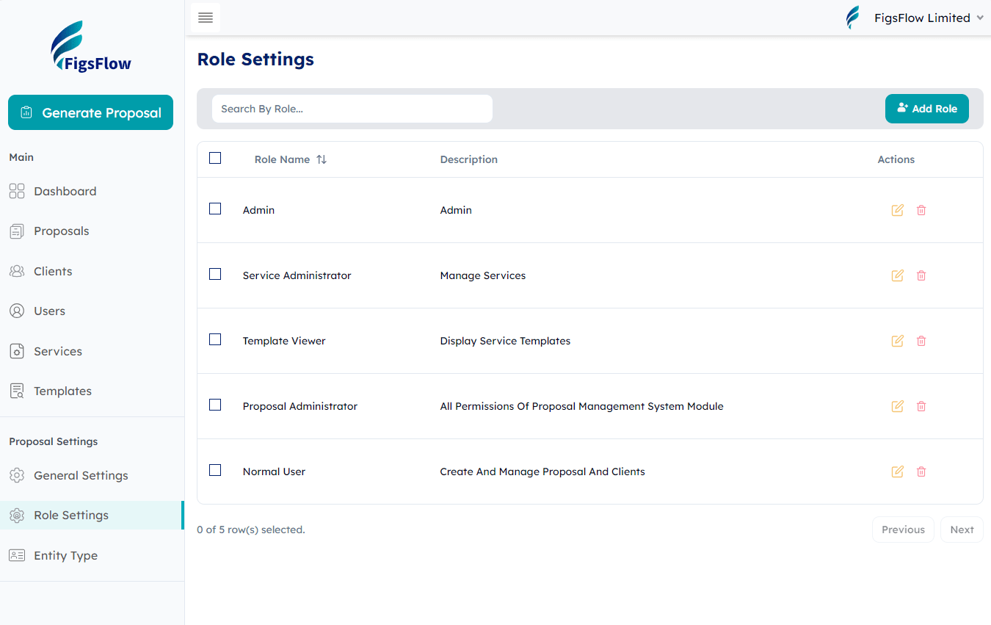Select the checkbox for Service Administrator
991x625 pixels.
pos(215,274)
